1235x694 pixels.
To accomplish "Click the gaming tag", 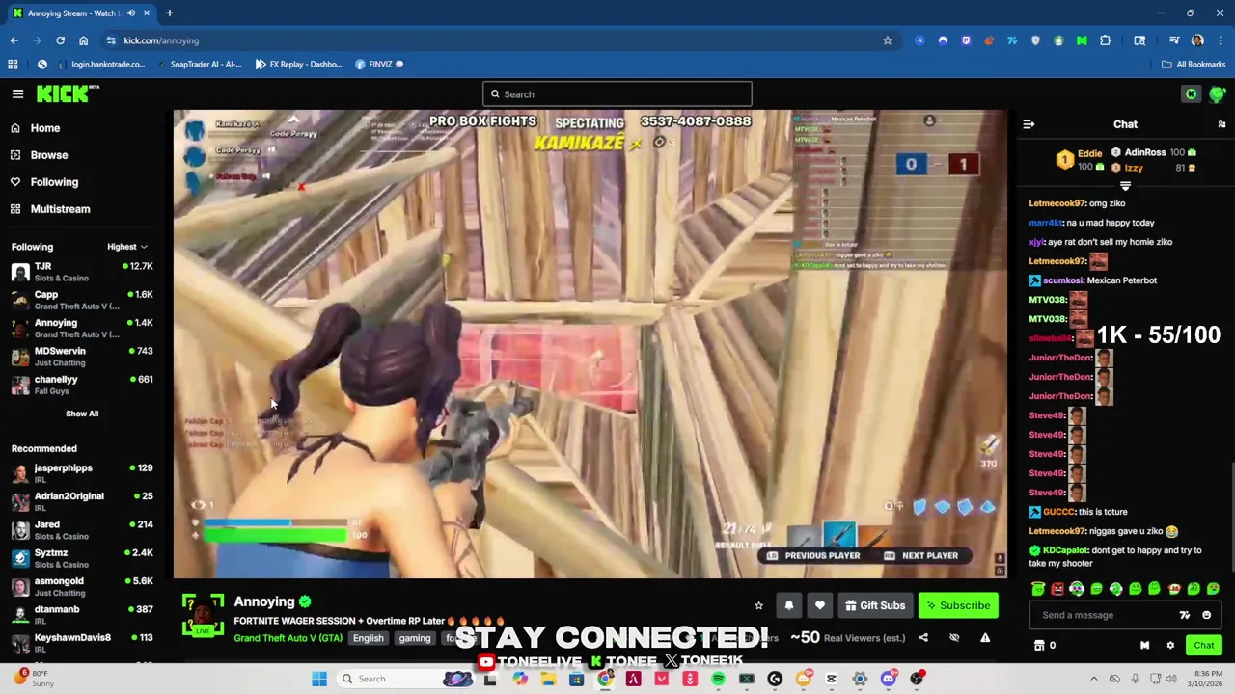I will [415, 638].
